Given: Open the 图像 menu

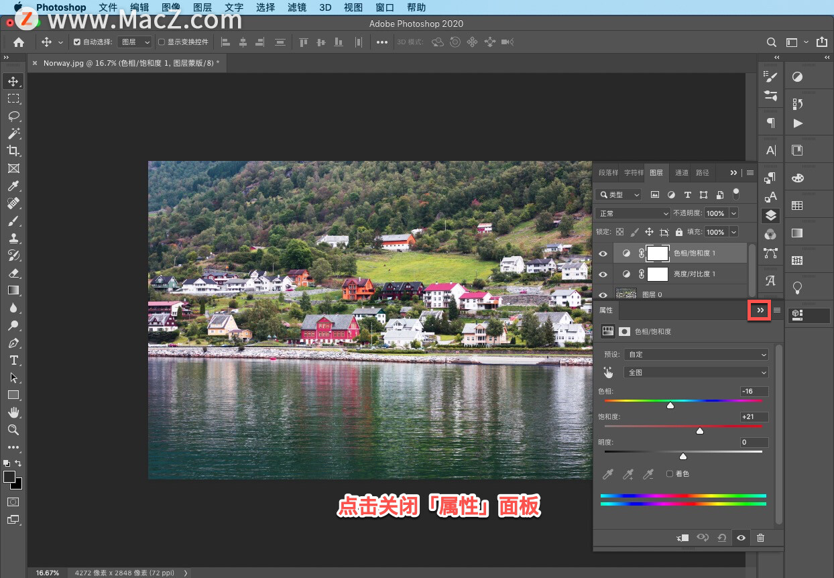Looking at the screenshot, I should pos(171,7).
